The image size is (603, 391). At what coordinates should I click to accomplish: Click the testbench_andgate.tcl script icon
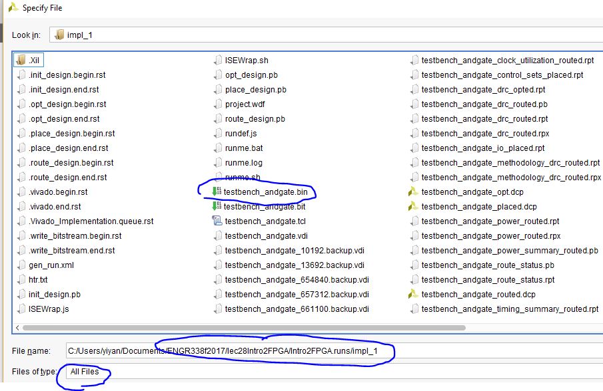tap(217, 221)
